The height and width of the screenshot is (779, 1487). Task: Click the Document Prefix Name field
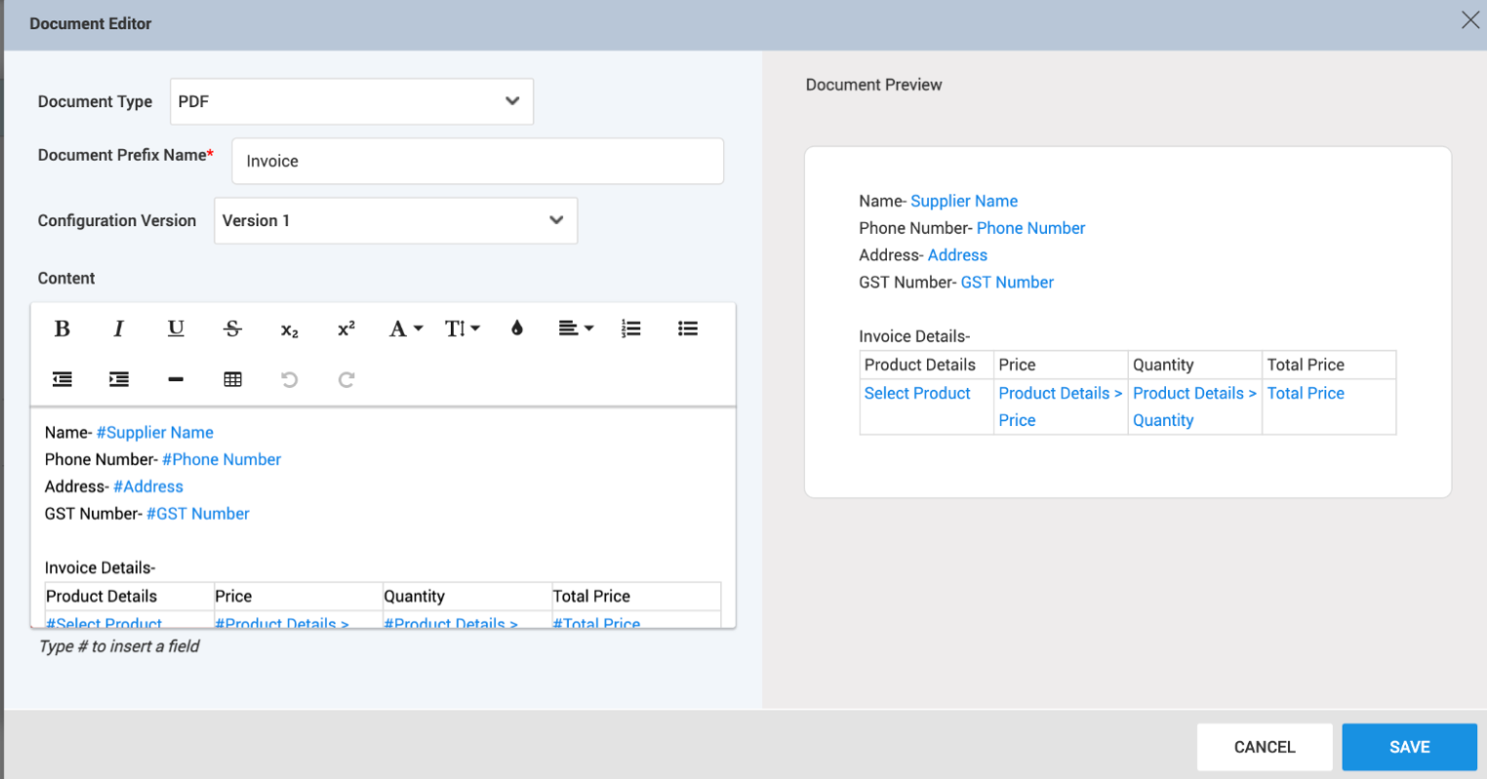pyautogui.click(x=477, y=161)
